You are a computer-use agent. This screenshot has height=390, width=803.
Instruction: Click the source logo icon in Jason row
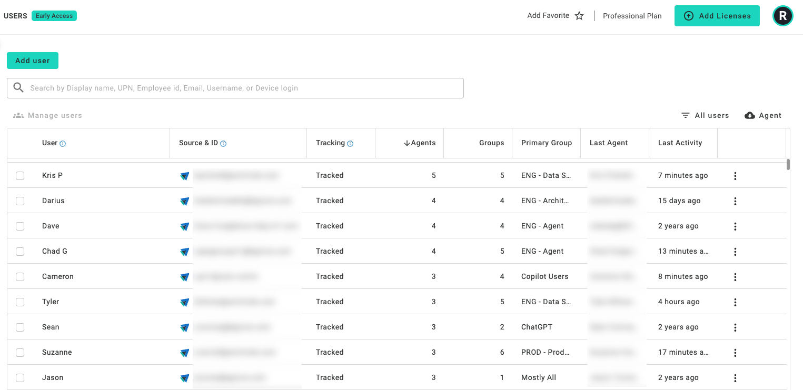tap(184, 378)
